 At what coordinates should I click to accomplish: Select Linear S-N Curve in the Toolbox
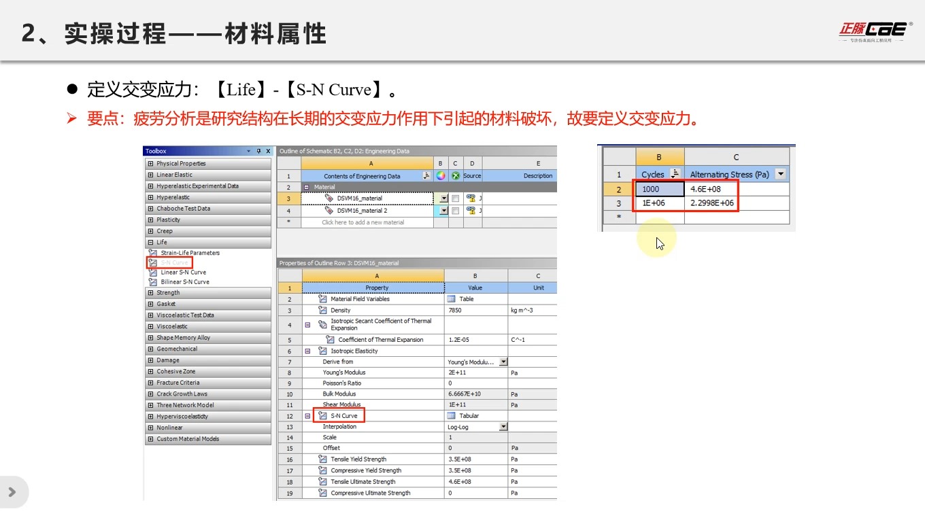(x=183, y=272)
